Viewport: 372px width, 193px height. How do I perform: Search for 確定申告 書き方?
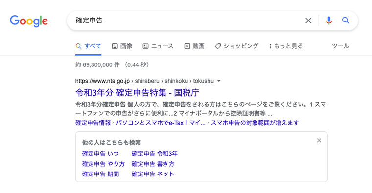tap(153, 164)
